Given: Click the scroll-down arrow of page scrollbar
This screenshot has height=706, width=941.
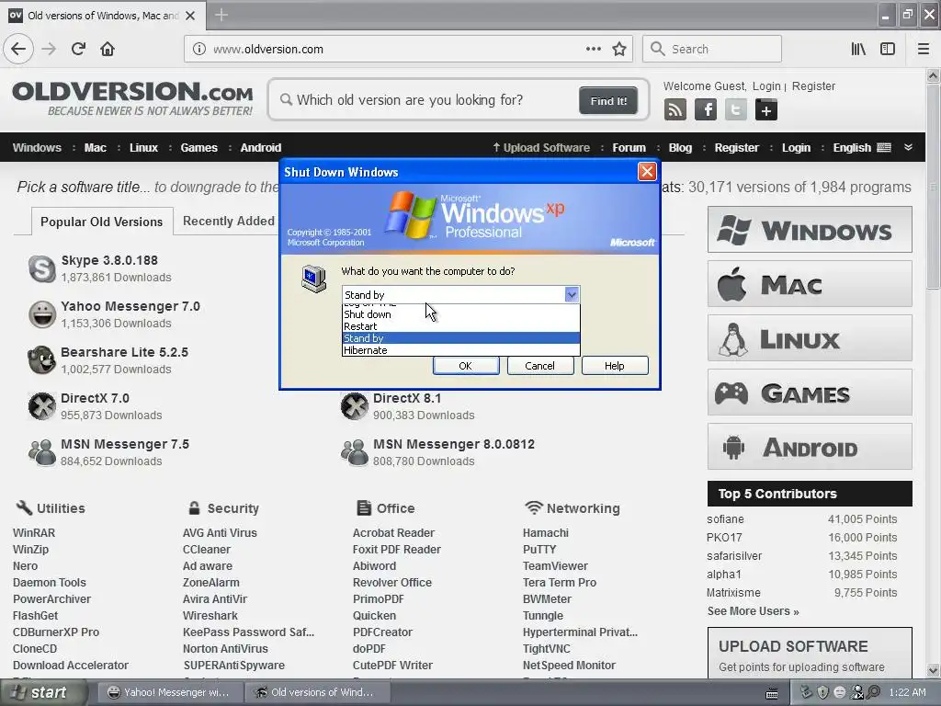Looking at the screenshot, I should click(x=934, y=670).
